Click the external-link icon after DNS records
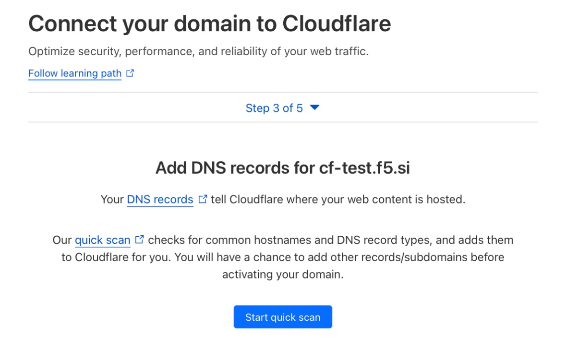Image resolution: width=566 pixels, height=350 pixels. coord(203,199)
